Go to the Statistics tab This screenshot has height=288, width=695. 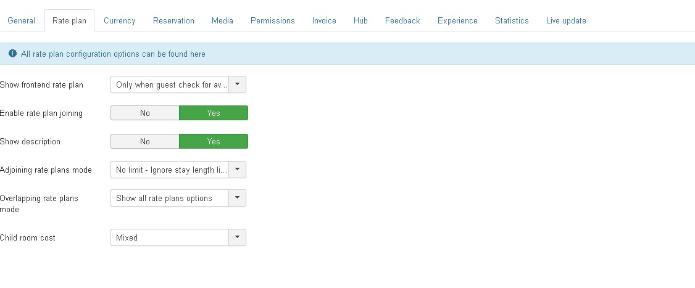click(512, 20)
